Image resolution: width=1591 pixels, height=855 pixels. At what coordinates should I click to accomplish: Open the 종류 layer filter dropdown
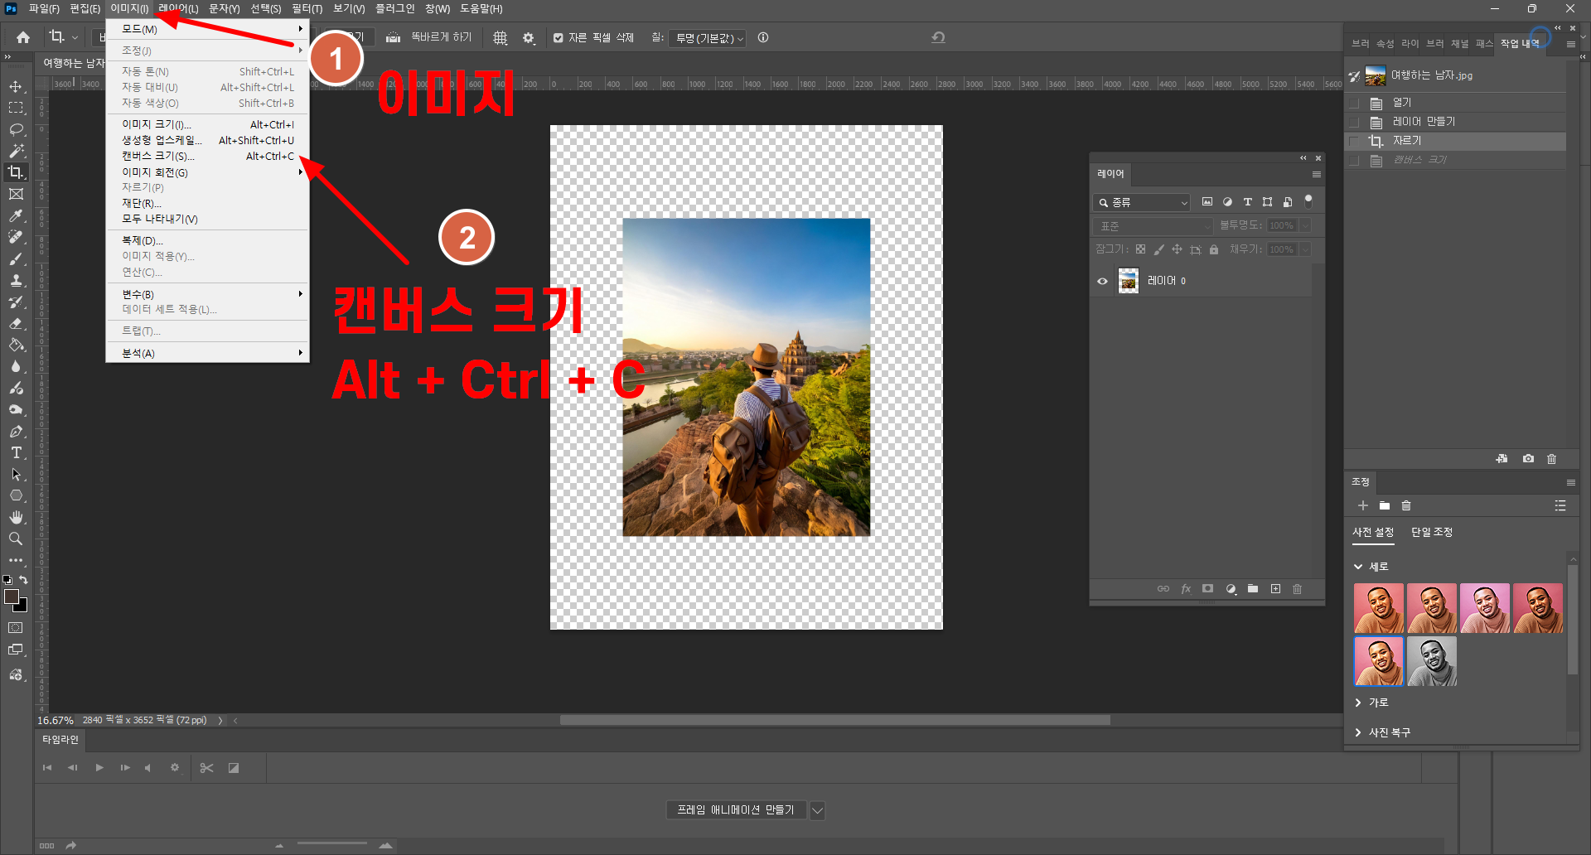pyautogui.click(x=1142, y=202)
